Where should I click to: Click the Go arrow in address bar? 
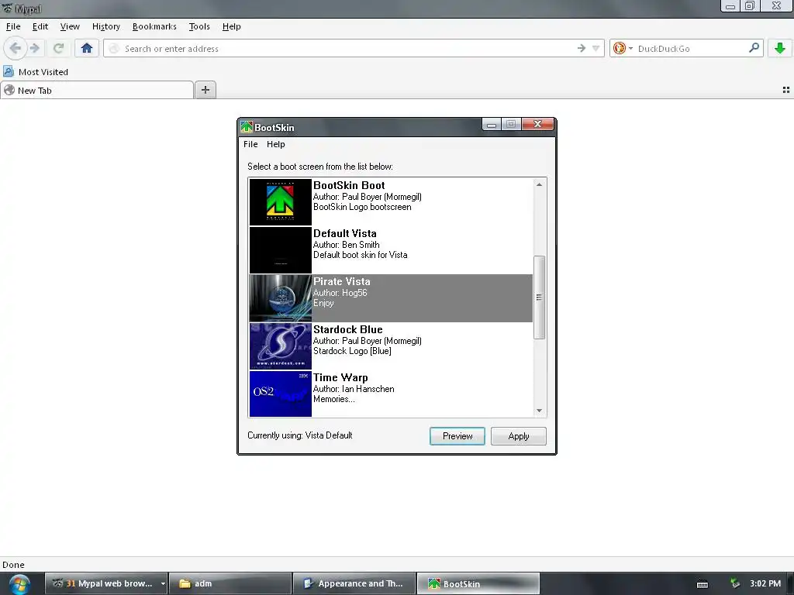tap(582, 48)
